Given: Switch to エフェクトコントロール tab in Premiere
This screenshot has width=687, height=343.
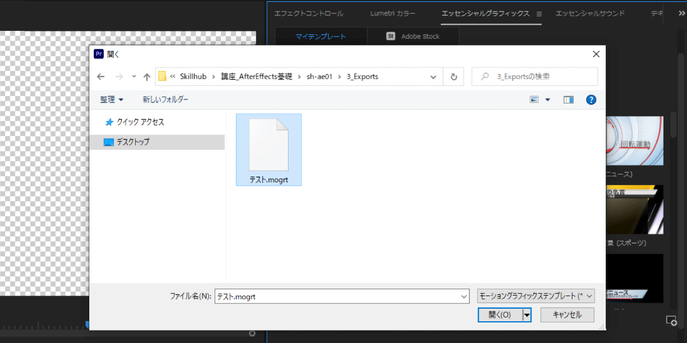Looking at the screenshot, I should (309, 13).
